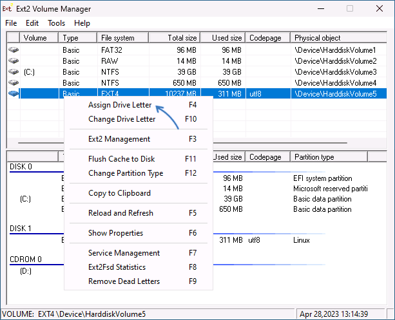Select Ext2 Management in the context menu
395x320 pixels.
point(139,139)
